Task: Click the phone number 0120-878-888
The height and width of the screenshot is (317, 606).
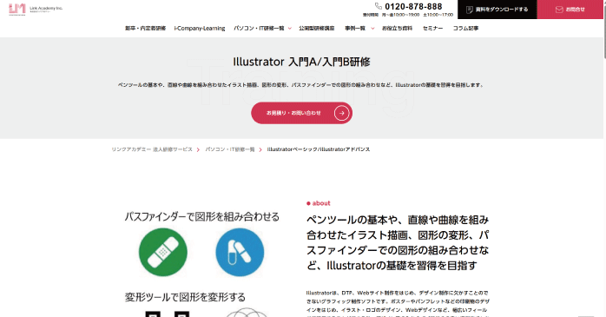Action: [x=413, y=7]
